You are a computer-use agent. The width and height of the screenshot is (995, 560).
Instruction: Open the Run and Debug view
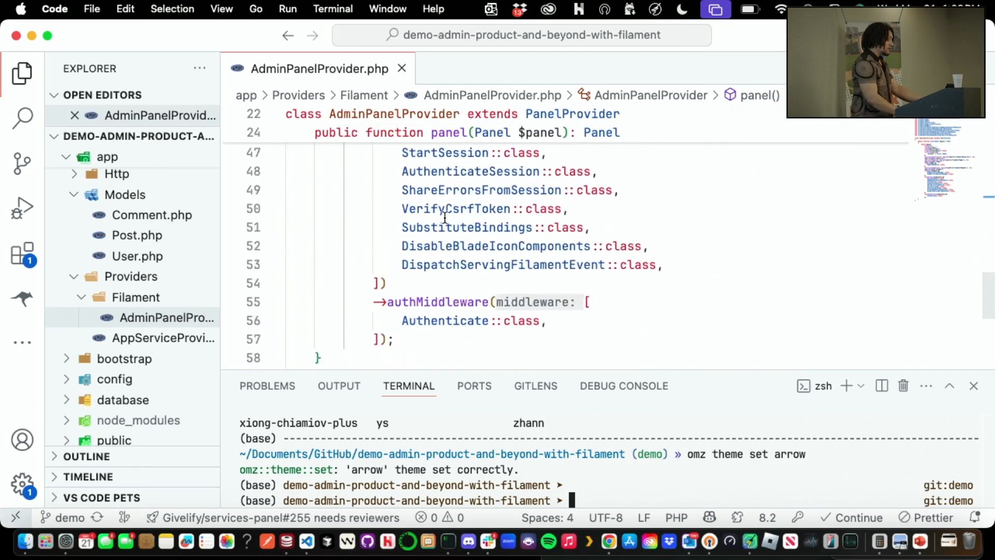click(x=22, y=208)
